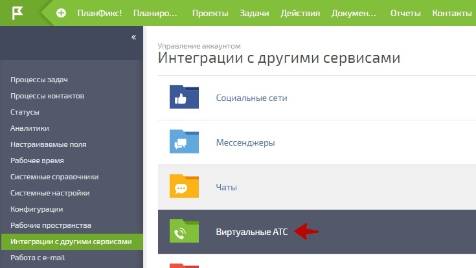Collapse the sidebar with double chevron

(x=133, y=37)
